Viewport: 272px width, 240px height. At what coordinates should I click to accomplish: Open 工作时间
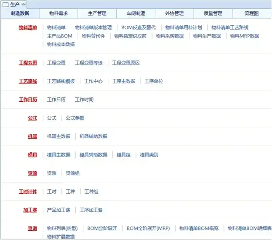click(84, 100)
